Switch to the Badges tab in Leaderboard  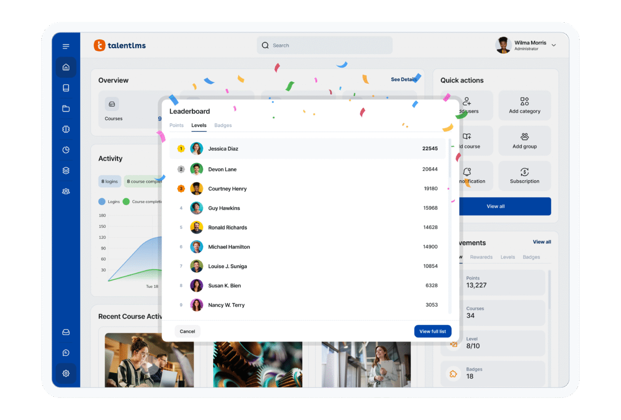click(223, 126)
